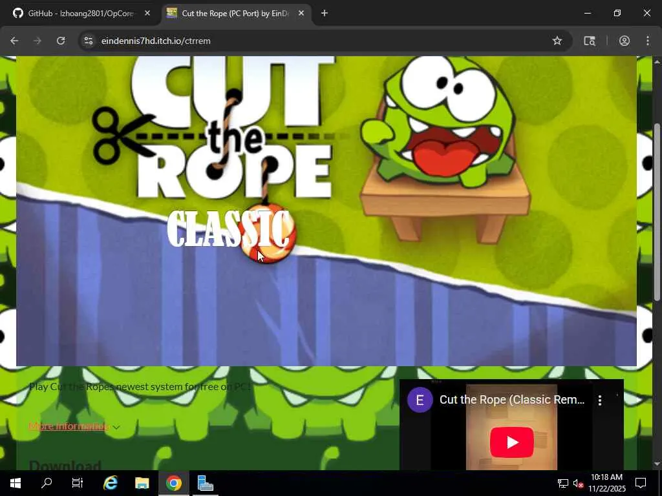Minimize the Chrome window
The width and height of the screenshot is (662, 496).
[x=587, y=13]
